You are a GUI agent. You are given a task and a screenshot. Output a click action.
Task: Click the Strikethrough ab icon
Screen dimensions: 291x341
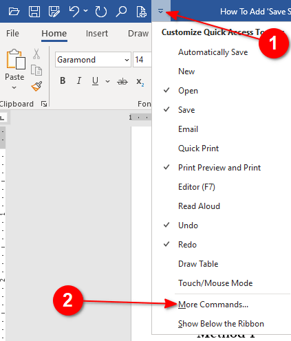pos(122,81)
